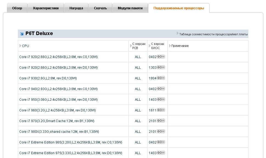Click PCB value ALL in Core i7 940 row
The width and height of the screenshot is (266, 158).
[138, 89]
